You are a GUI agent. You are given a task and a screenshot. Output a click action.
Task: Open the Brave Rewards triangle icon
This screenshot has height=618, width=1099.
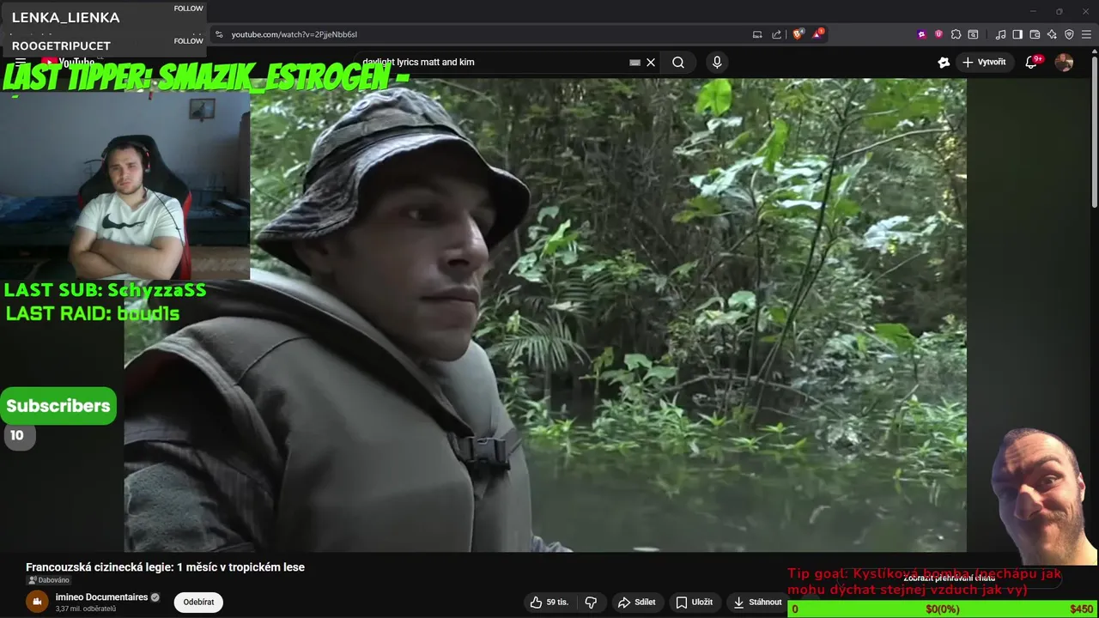coord(818,34)
